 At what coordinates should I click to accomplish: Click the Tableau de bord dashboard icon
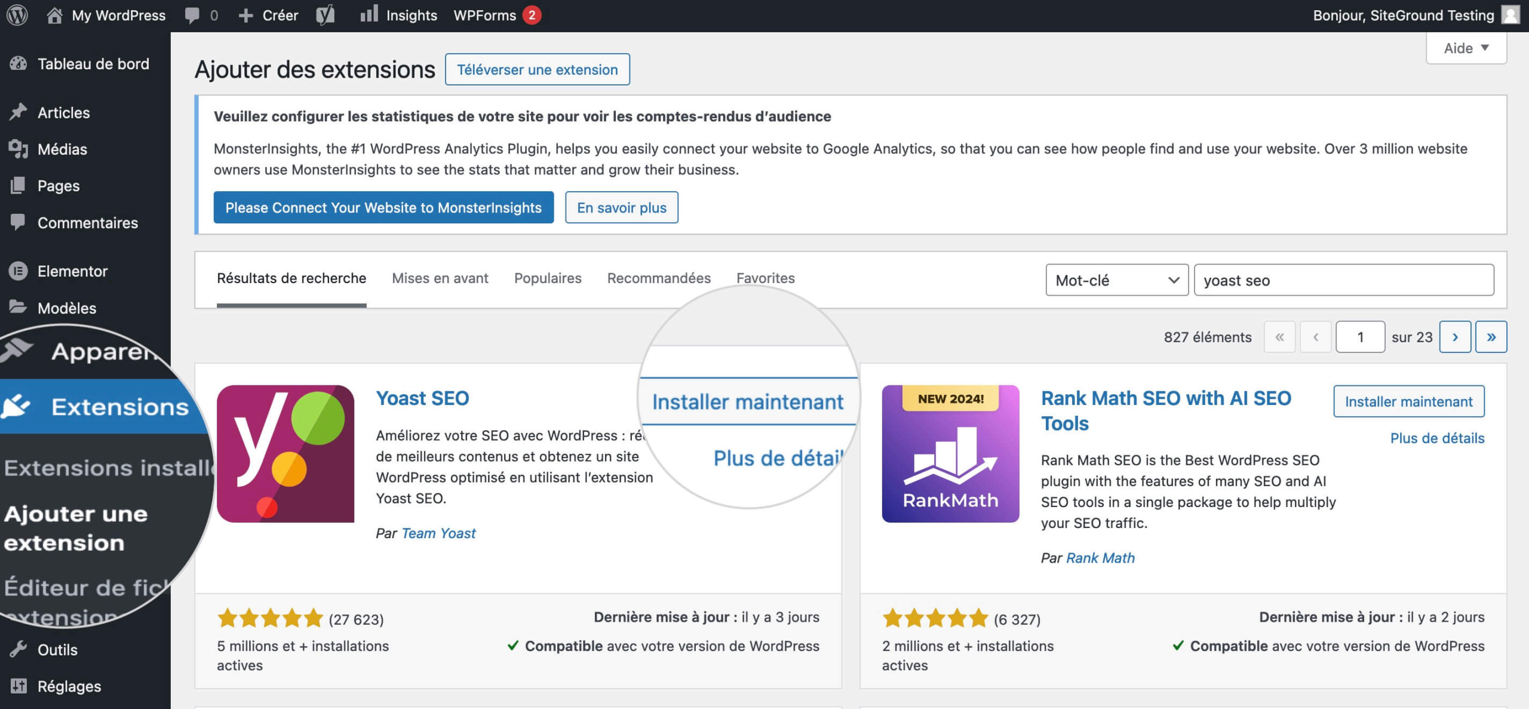18,63
